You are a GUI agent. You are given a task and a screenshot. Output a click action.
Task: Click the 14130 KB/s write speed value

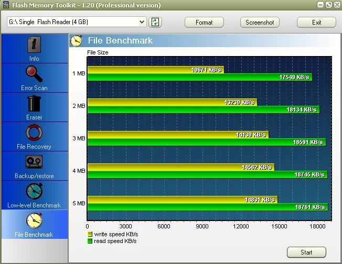[251, 135]
